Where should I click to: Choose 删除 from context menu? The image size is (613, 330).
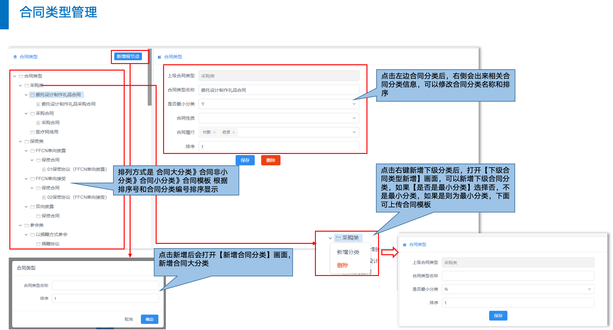342,265
